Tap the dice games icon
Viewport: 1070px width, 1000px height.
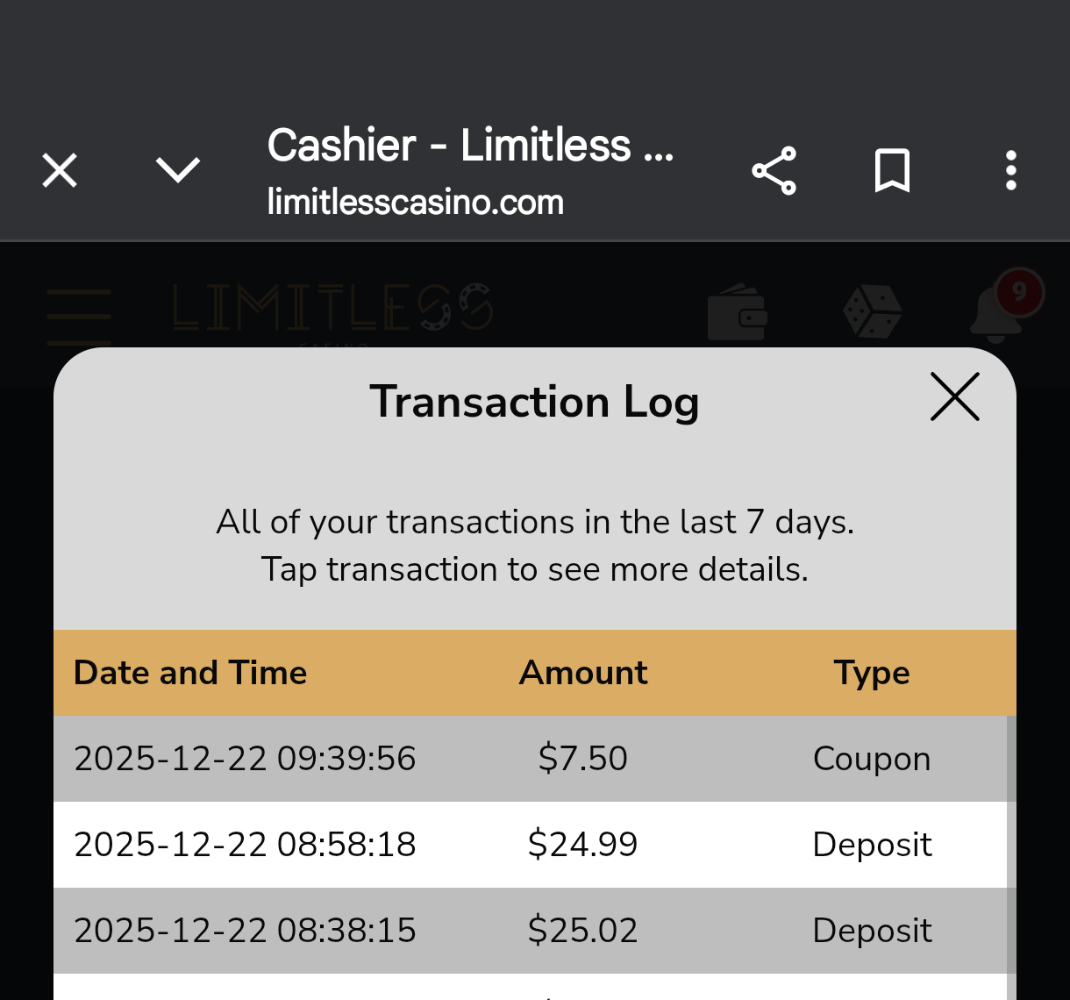(x=872, y=313)
